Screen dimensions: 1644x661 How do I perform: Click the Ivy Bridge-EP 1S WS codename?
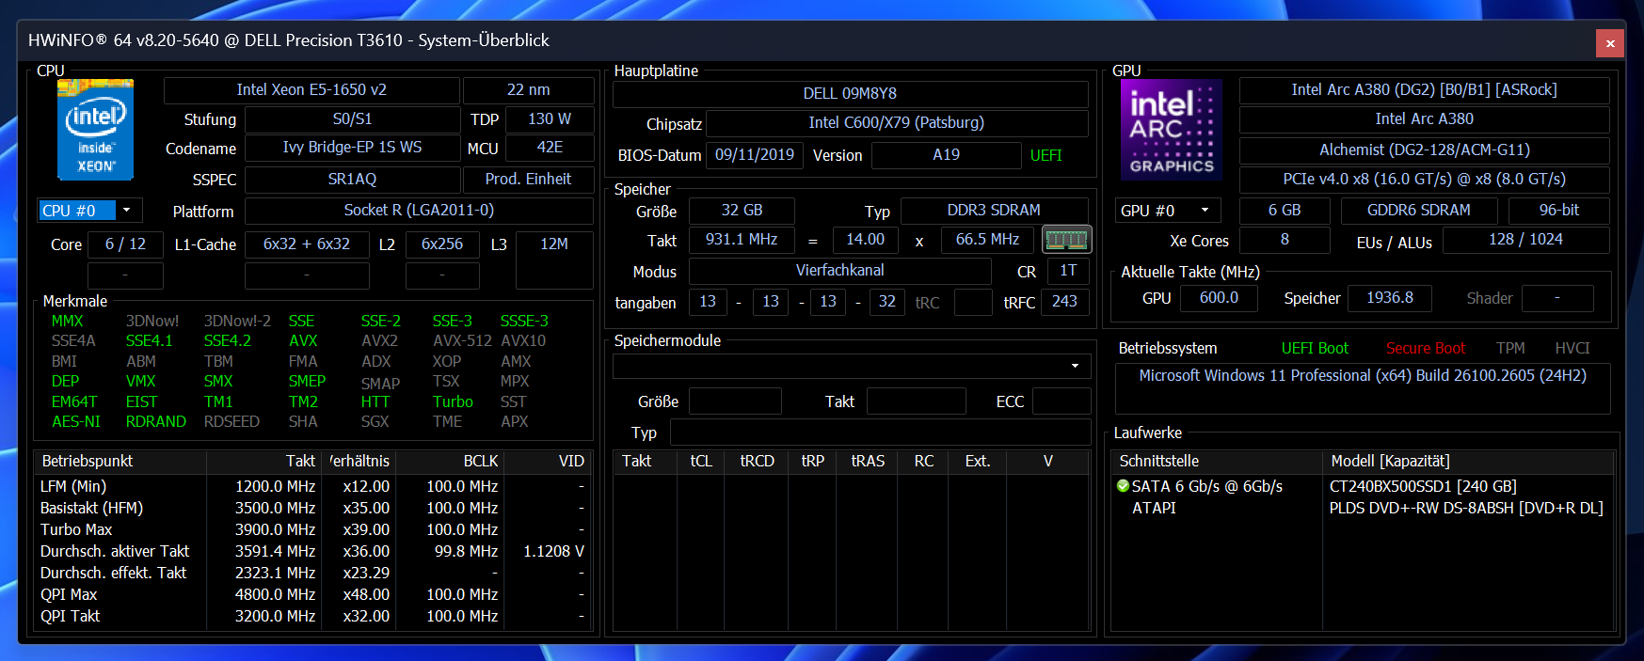(x=352, y=148)
